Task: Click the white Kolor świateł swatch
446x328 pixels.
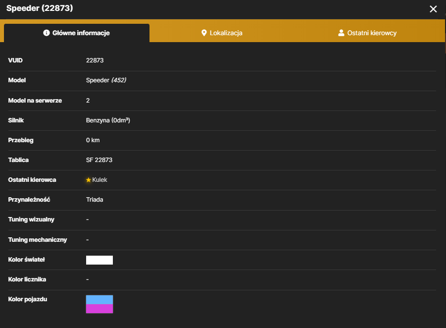Action: 99,260
